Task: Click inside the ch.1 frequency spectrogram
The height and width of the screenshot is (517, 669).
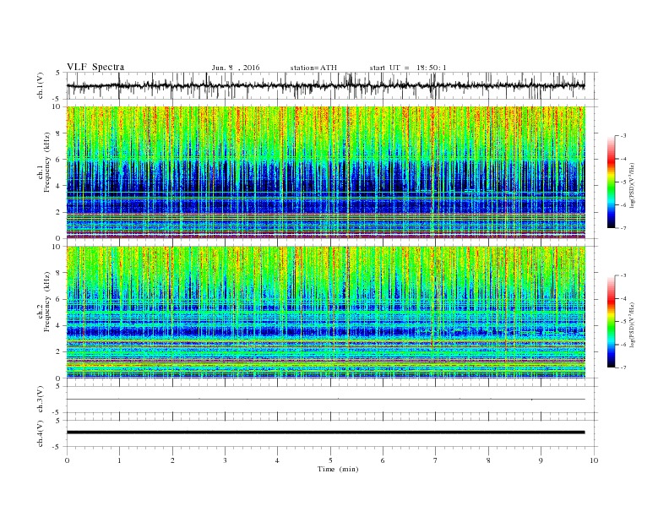Action: pyautogui.click(x=325, y=172)
